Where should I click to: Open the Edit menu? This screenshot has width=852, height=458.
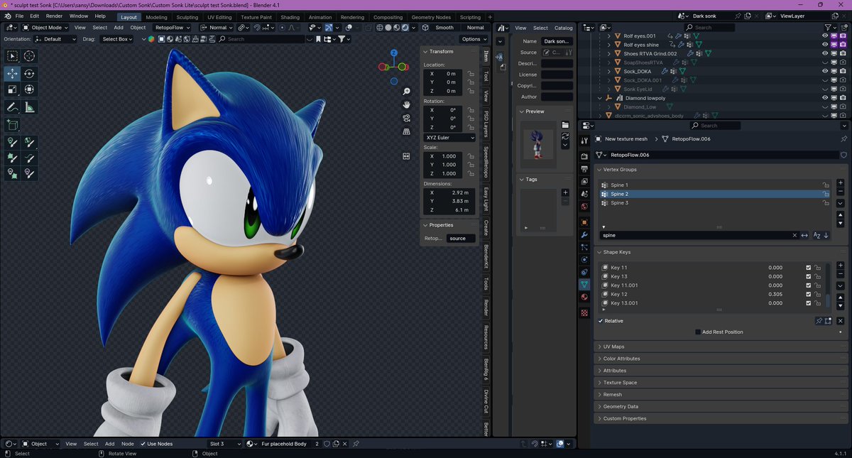[34, 16]
